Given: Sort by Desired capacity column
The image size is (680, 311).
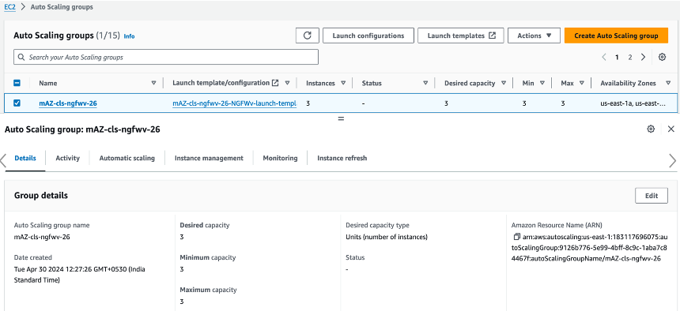Looking at the screenshot, I should coord(470,83).
